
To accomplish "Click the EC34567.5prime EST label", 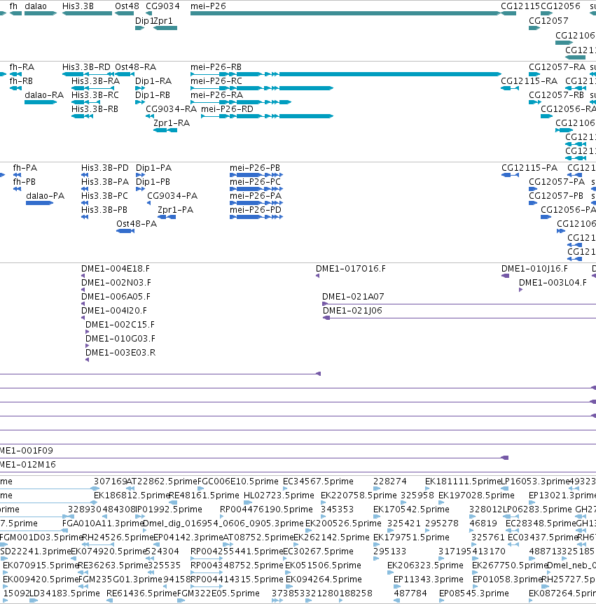I will pyautogui.click(x=318, y=482).
